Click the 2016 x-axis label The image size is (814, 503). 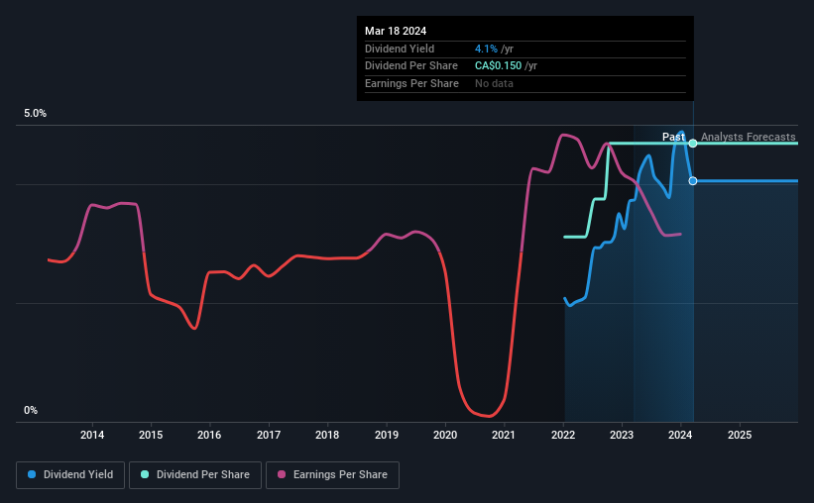[209, 435]
